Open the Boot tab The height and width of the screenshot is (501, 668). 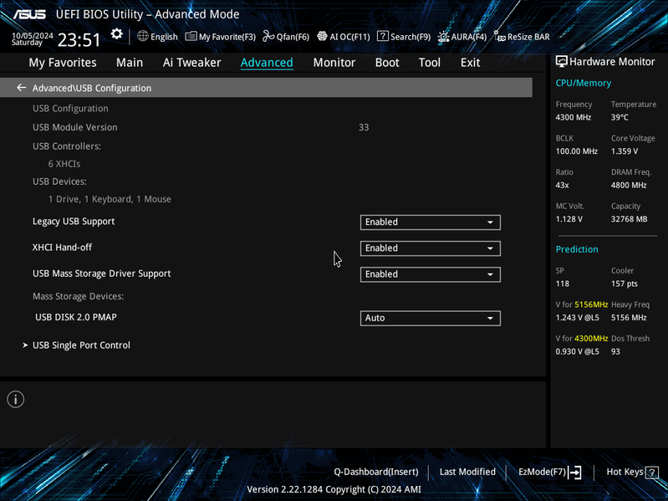point(387,63)
